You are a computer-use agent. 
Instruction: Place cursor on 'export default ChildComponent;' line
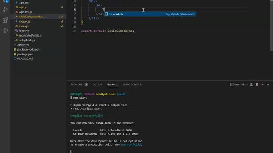point(107,31)
